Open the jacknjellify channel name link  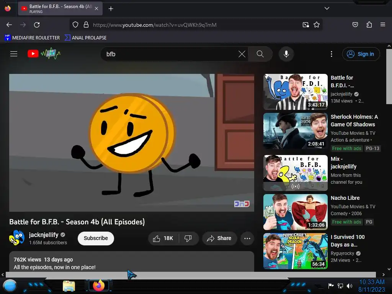(x=44, y=235)
